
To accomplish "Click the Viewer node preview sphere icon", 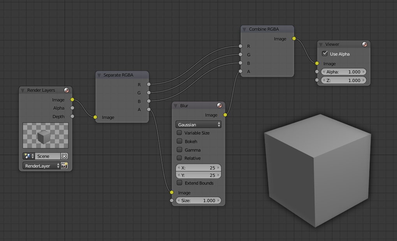I will coord(365,44).
